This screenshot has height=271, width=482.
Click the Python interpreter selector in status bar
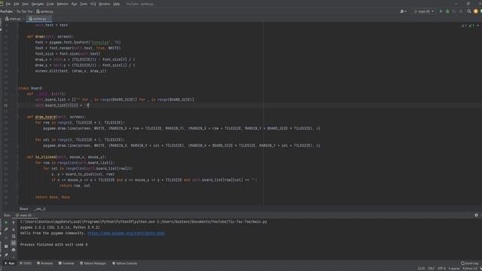(x=470, y=269)
